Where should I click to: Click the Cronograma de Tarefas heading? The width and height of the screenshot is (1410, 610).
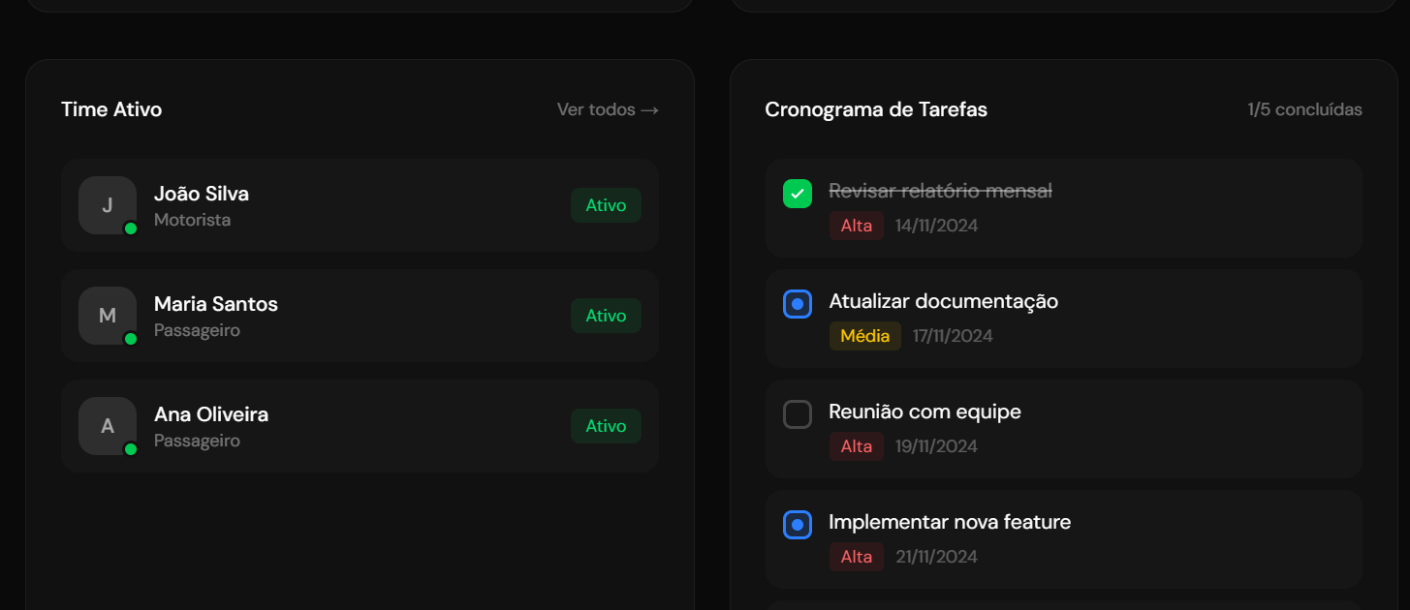(x=876, y=109)
